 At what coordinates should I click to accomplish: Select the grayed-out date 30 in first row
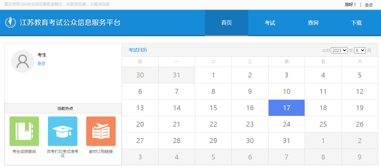(x=140, y=75)
